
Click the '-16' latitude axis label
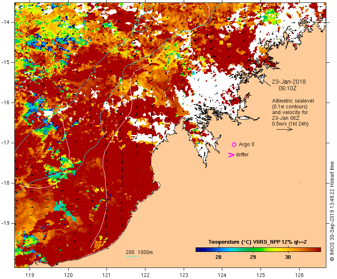click(x=5, y=103)
